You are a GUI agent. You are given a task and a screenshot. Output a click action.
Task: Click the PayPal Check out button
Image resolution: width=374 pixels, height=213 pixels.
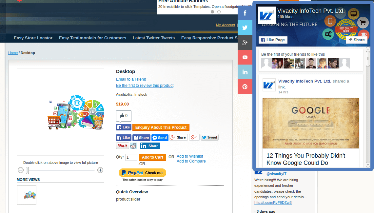pyautogui.click(x=142, y=173)
